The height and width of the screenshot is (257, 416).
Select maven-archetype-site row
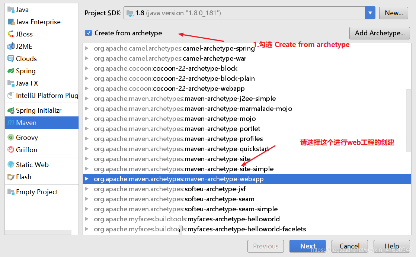click(247, 158)
